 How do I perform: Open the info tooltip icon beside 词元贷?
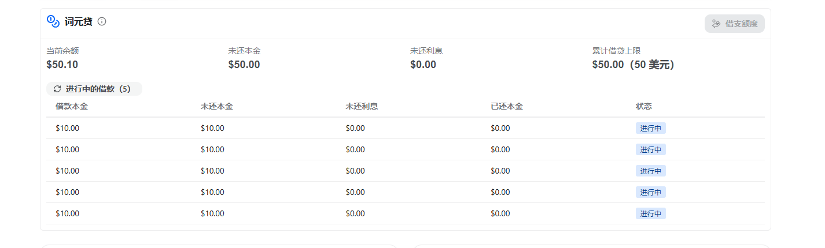point(102,21)
